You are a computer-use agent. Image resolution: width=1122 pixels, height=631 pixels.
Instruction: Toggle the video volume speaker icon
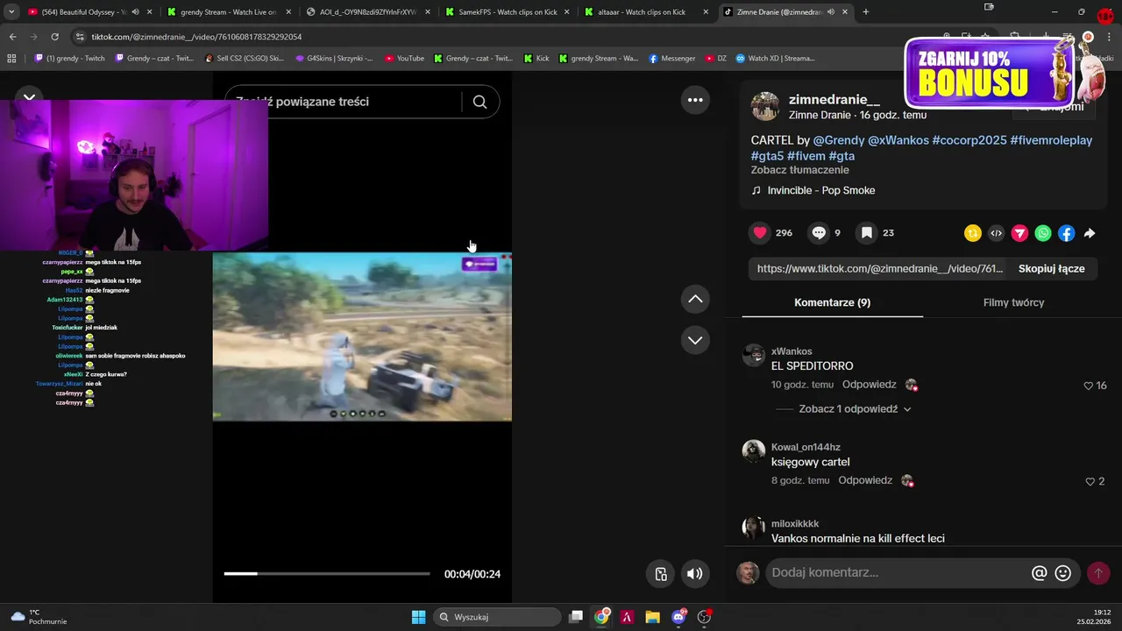[694, 574]
